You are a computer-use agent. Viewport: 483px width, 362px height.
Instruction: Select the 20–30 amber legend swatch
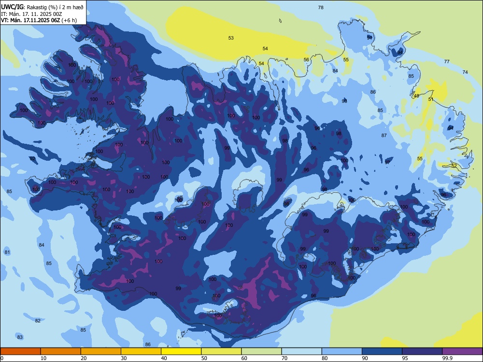[x=101, y=351]
